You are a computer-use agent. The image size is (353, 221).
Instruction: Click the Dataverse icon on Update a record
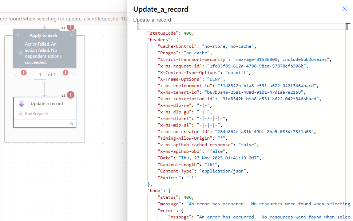point(21,104)
